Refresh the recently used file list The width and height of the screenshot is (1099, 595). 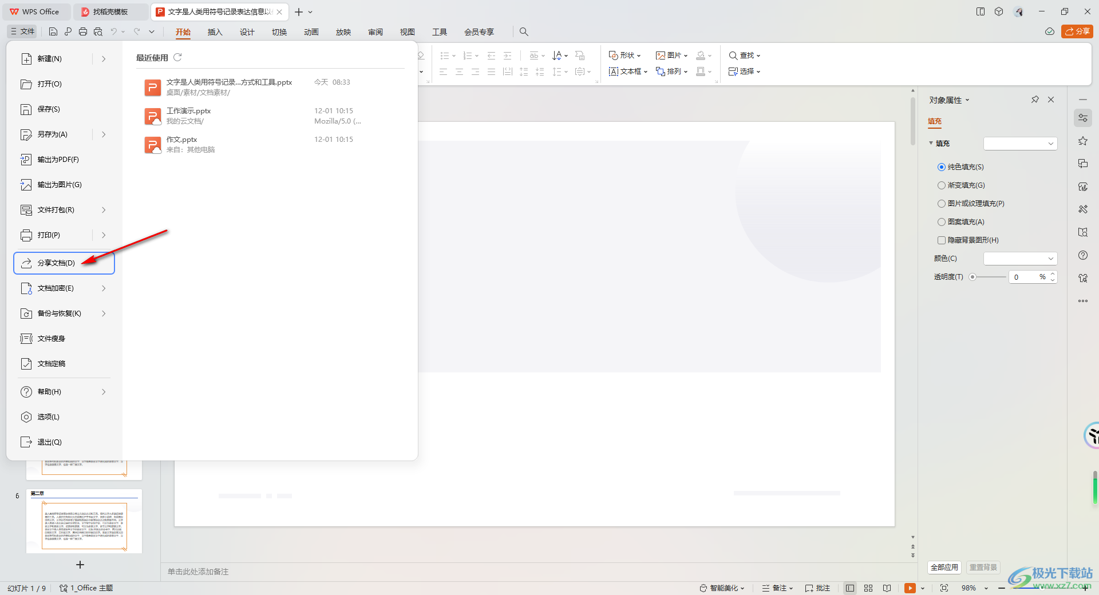coord(177,57)
